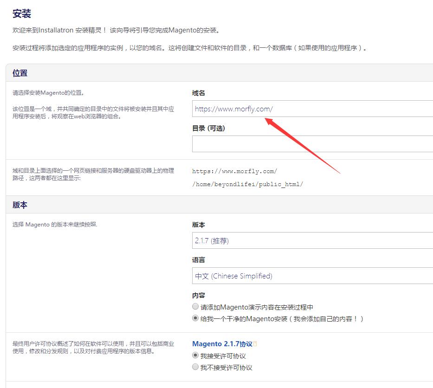
Task: Click the welcome line 欢迎来到Installatron 安装精灵！
Action: tap(59, 30)
